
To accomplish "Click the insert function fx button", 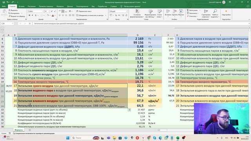I will [30, 23].
